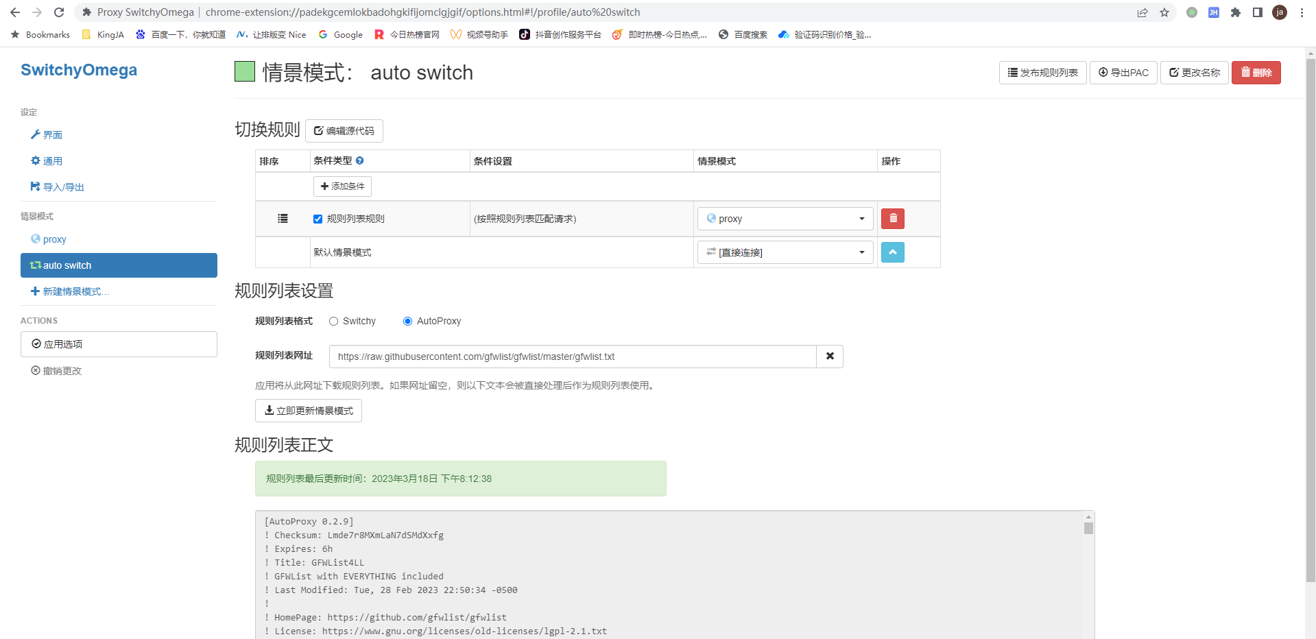Image resolution: width=1316 pixels, height=639 pixels.
Task: Click the browser forward arrow
Action: tap(37, 12)
